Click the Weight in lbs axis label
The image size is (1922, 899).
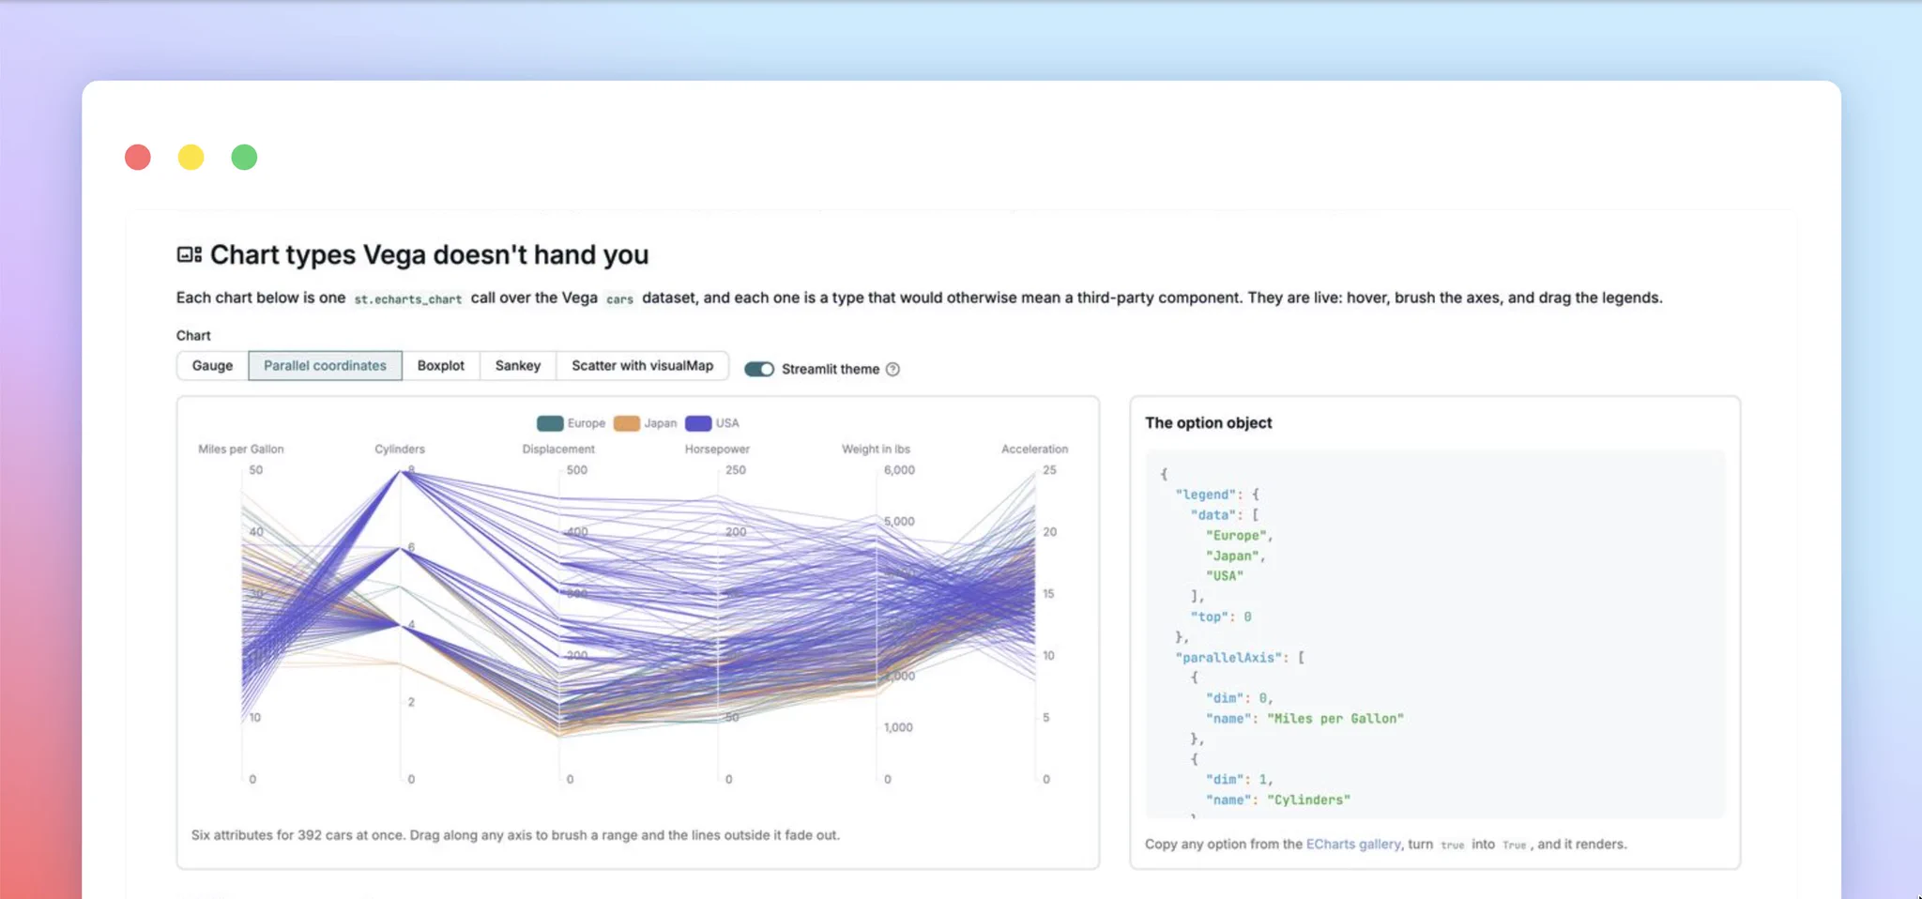click(x=876, y=449)
